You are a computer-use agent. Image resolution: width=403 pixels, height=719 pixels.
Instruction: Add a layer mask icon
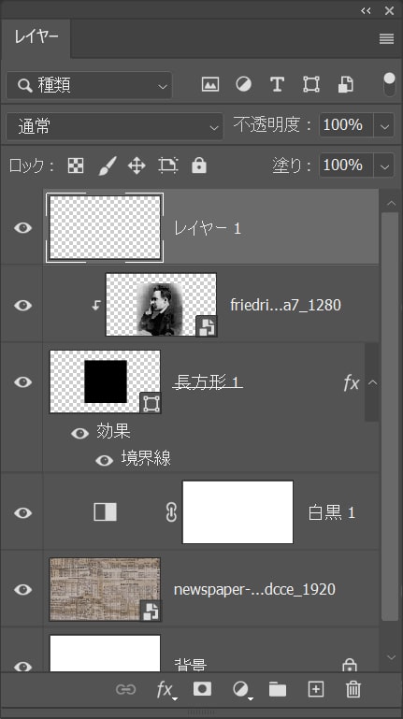(202, 689)
